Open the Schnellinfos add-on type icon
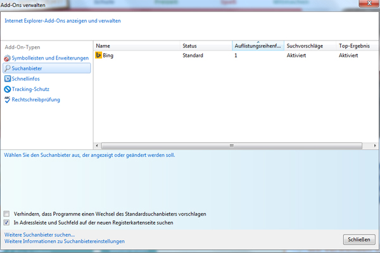The image size is (380, 253). coord(8,78)
